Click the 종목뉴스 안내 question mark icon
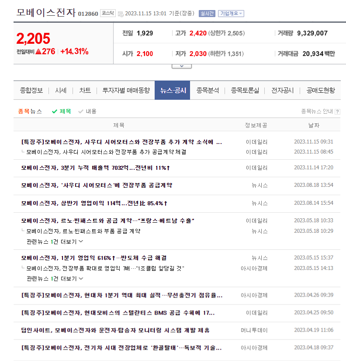The width and height of the screenshot is (346, 361). pyautogui.click(x=337, y=112)
